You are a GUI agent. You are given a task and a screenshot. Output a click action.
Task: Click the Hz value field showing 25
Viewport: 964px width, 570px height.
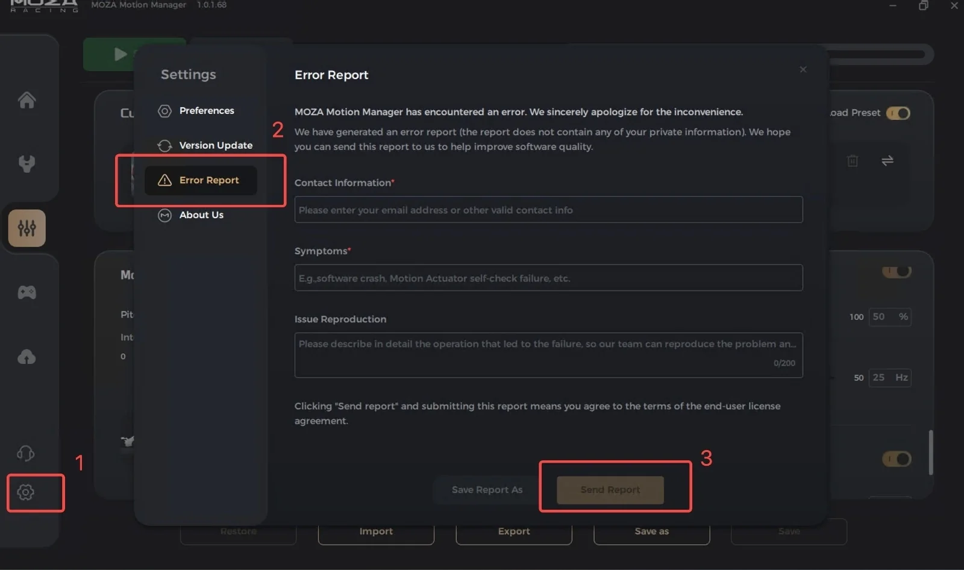[890, 378]
